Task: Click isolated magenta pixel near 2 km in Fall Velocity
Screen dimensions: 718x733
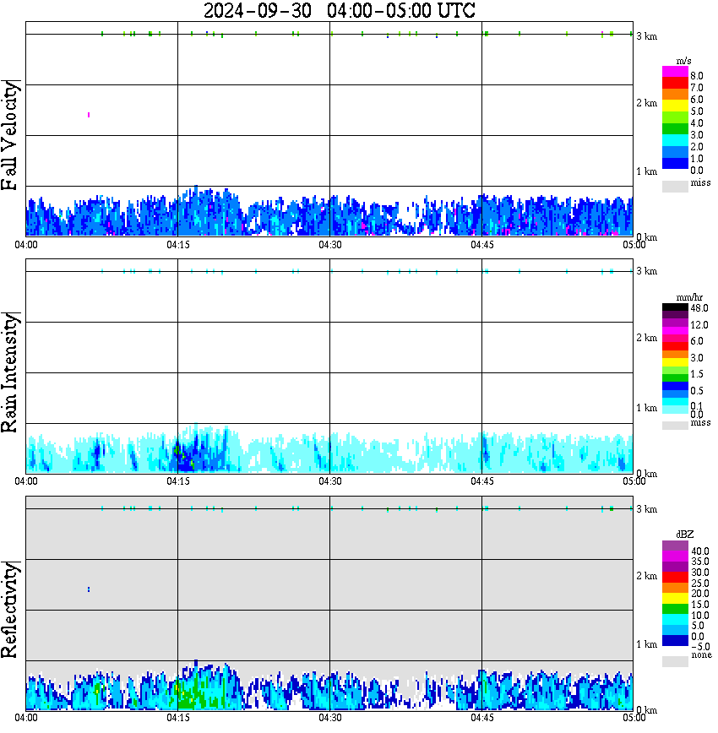Action: 89,115
